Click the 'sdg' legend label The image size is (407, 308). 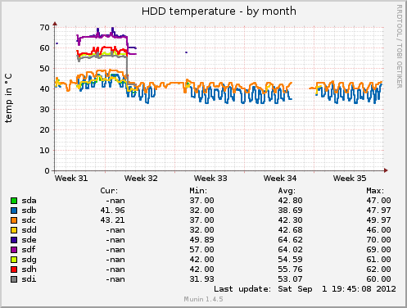(x=29, y=260)
